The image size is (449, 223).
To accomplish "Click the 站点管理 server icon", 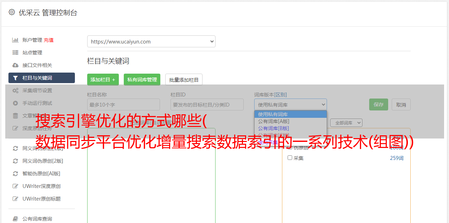I will (15, 53).
